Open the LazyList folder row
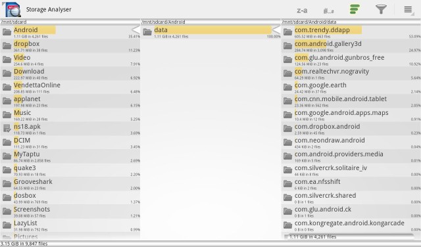 [70, 225]
